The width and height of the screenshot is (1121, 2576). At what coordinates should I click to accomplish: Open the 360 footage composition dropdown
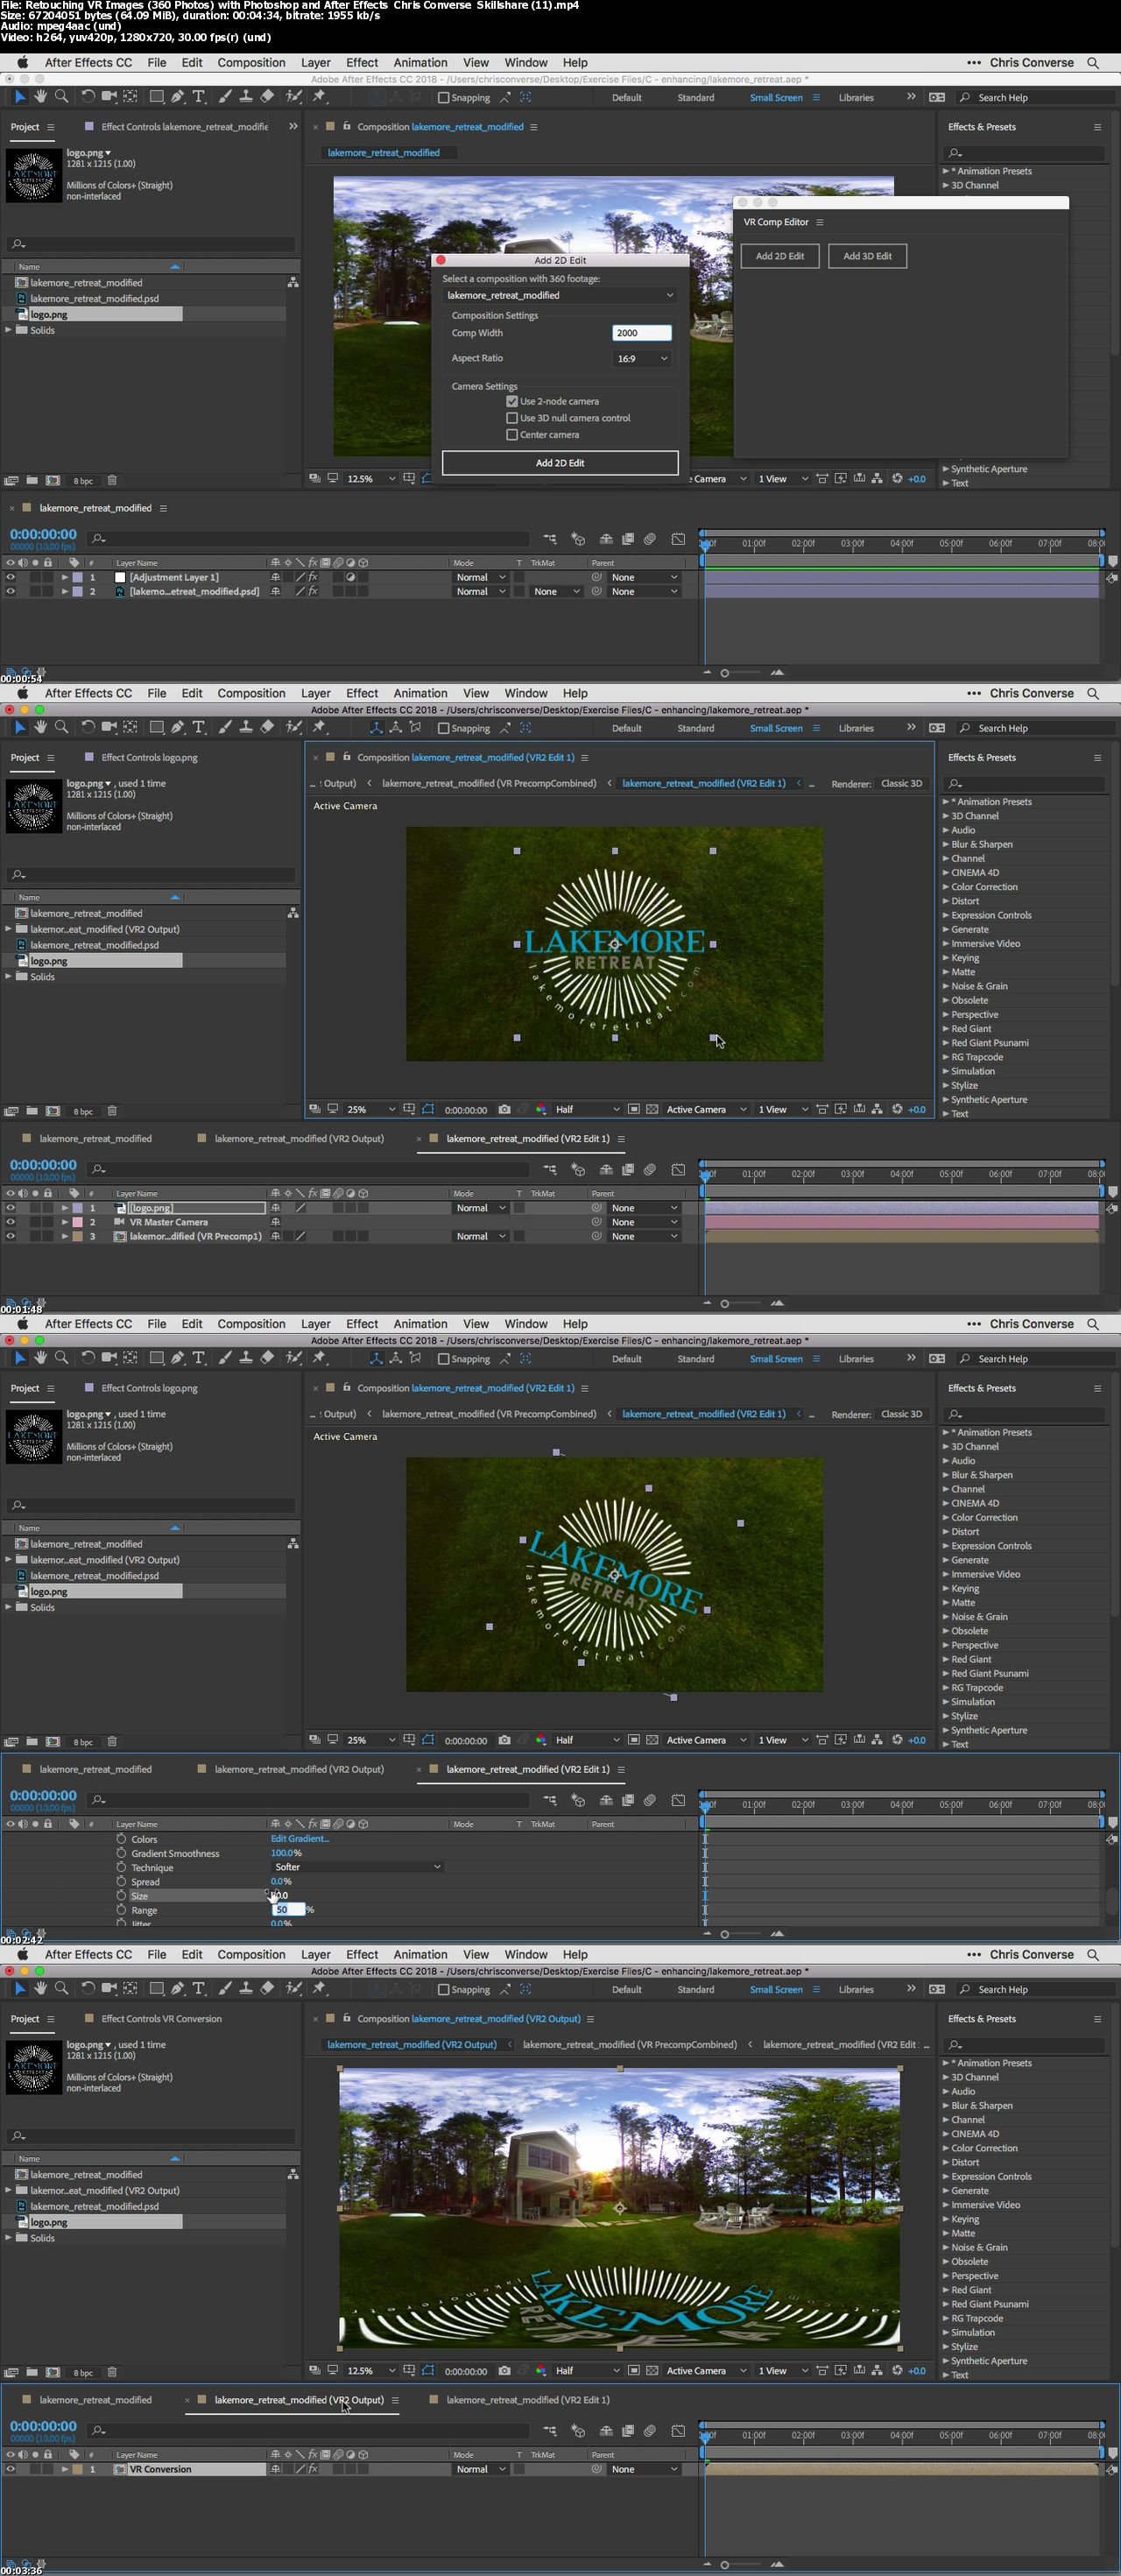pyautogui.click(x=559, y=295)
